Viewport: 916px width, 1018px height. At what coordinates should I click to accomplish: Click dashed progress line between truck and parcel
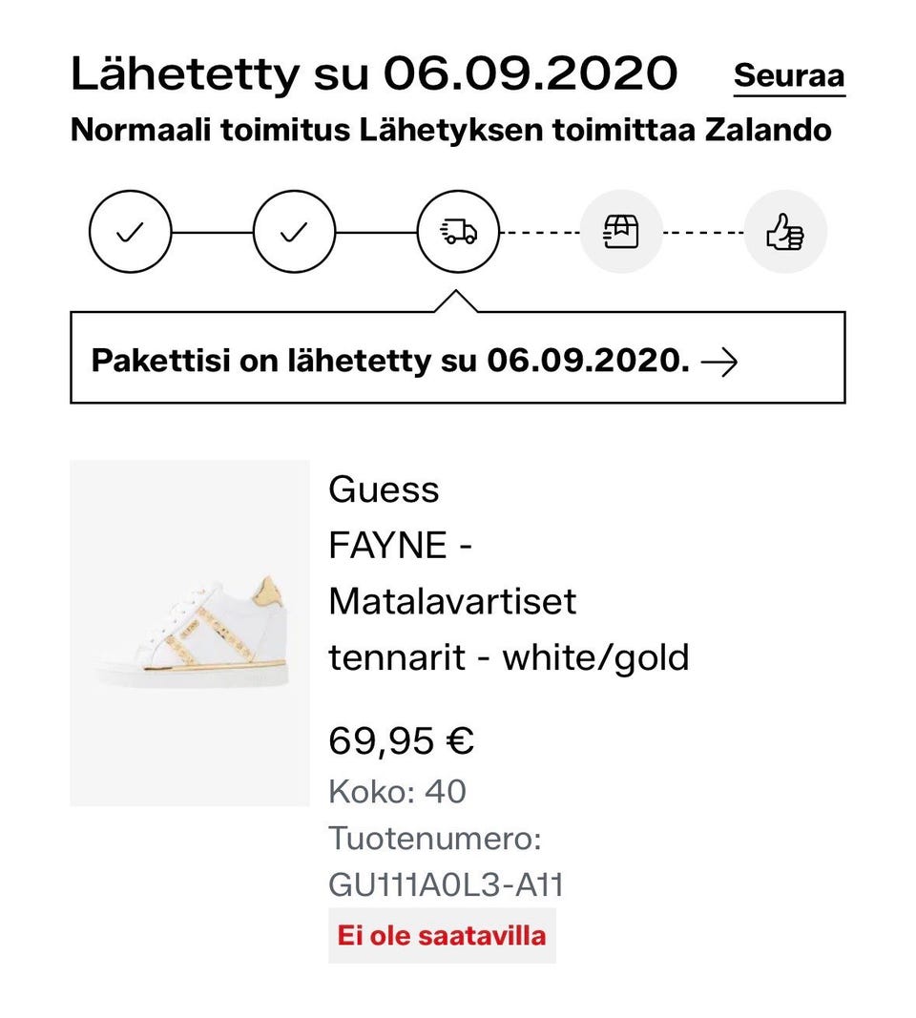pos(540,232)
